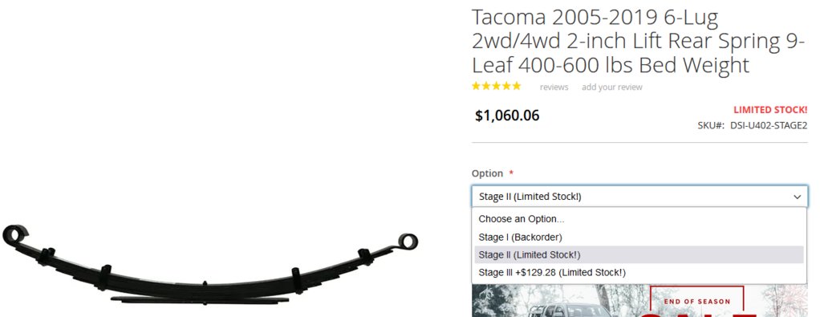Click the first gold star
This screenshot has height=317, width=820.
pyautogui.click(x=477, y=87)
